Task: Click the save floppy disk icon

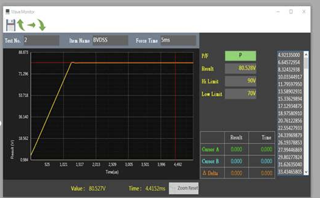Action: pos(11,25)
